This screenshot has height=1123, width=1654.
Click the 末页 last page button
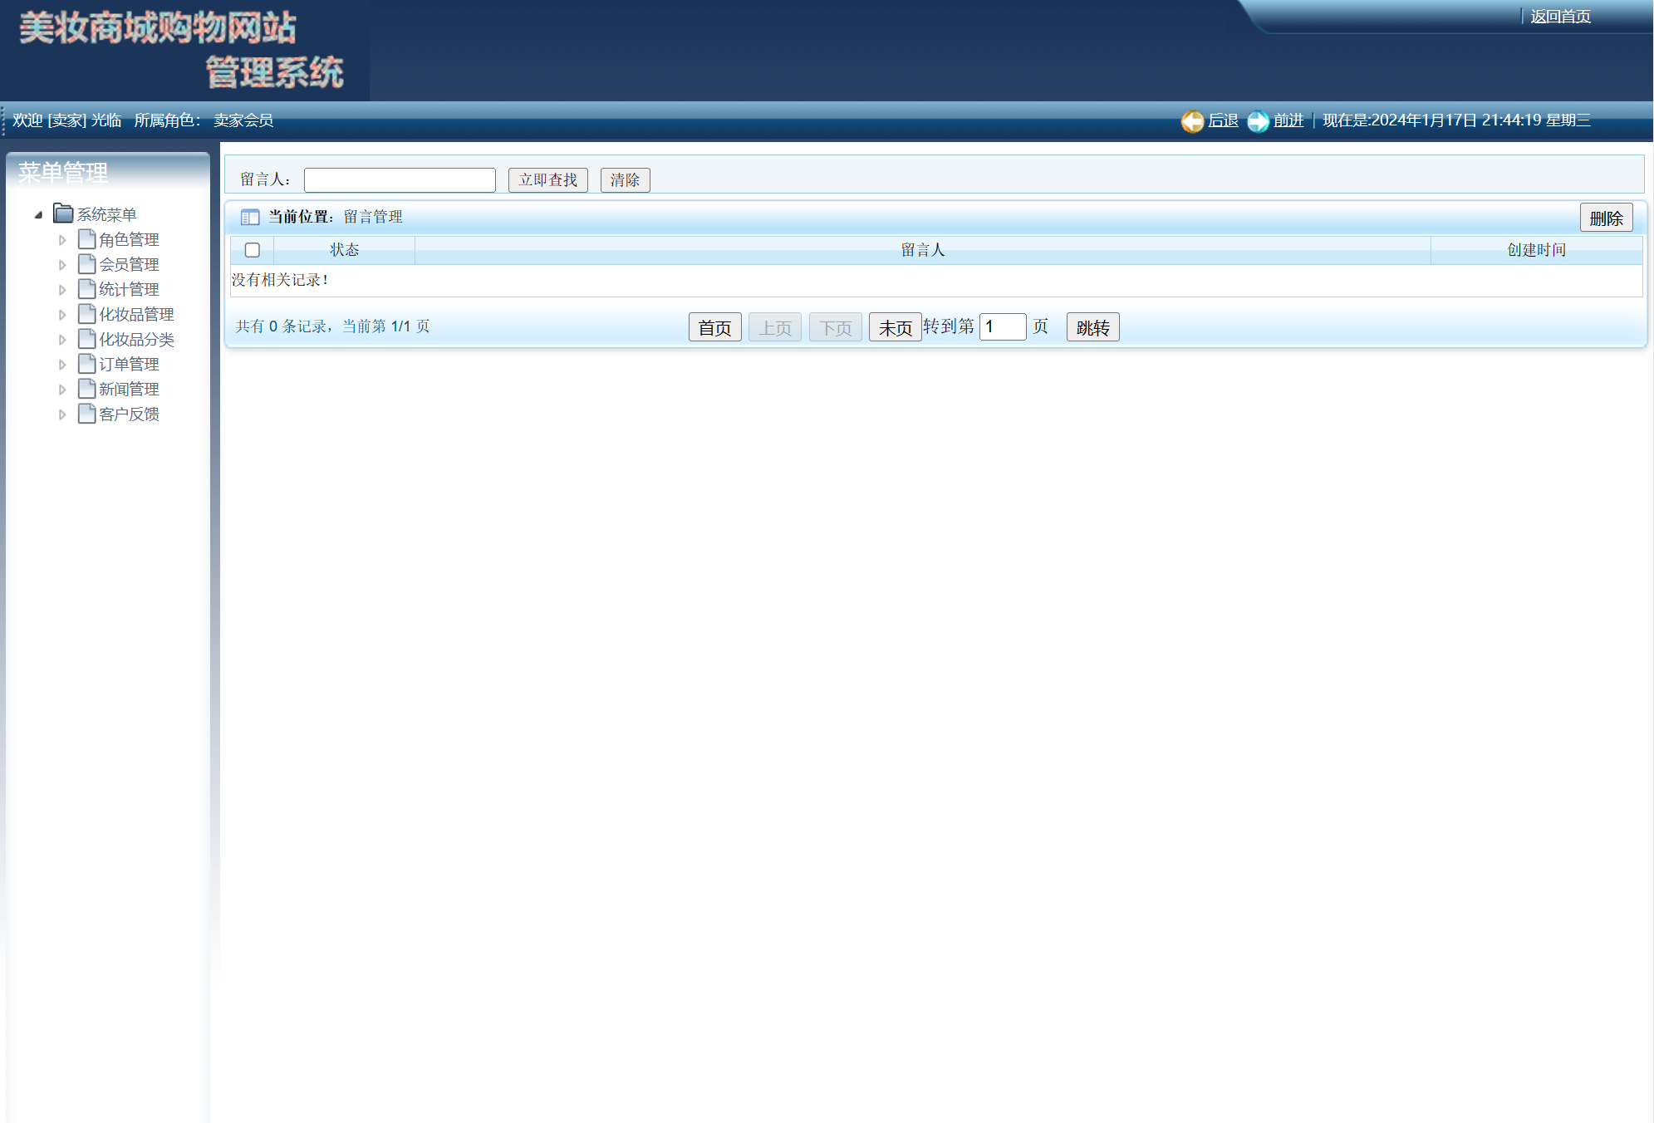point(895,326)
